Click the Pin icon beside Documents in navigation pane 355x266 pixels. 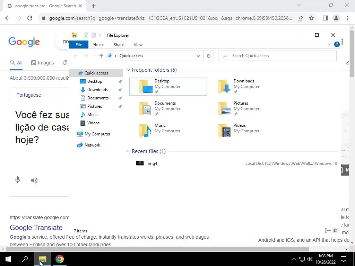click(120, 98)
